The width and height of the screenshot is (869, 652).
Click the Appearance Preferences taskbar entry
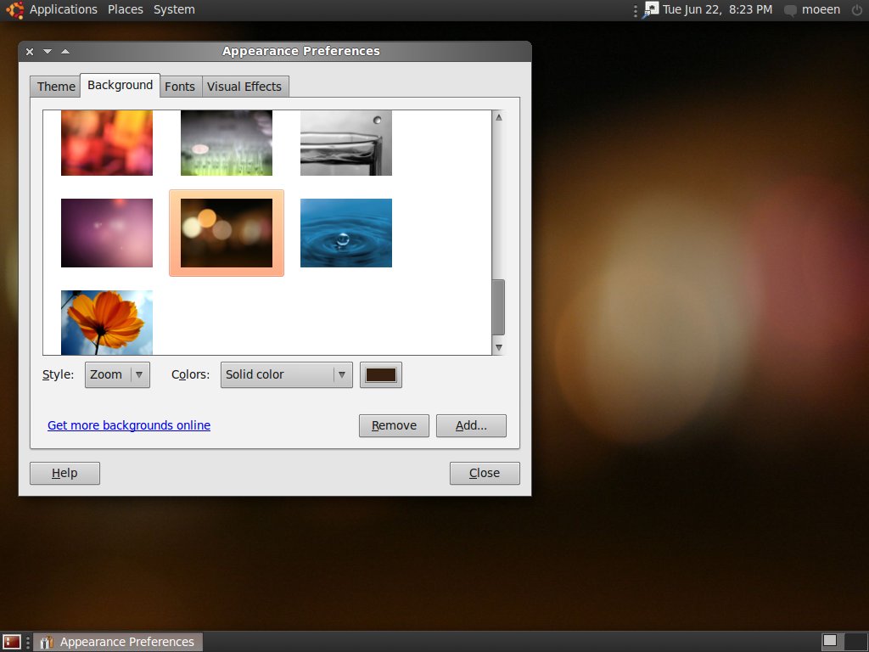click(x=118, y=642)
